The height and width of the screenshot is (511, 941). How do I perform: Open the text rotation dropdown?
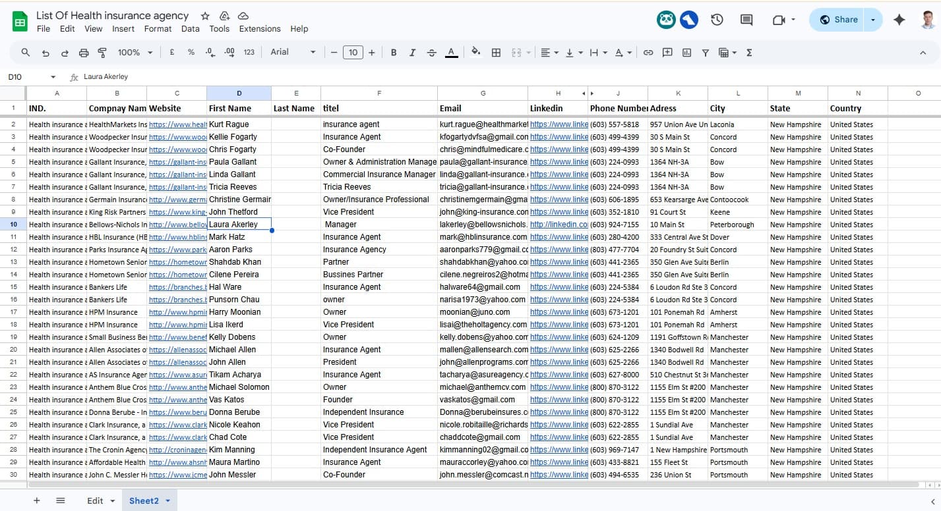623,53
